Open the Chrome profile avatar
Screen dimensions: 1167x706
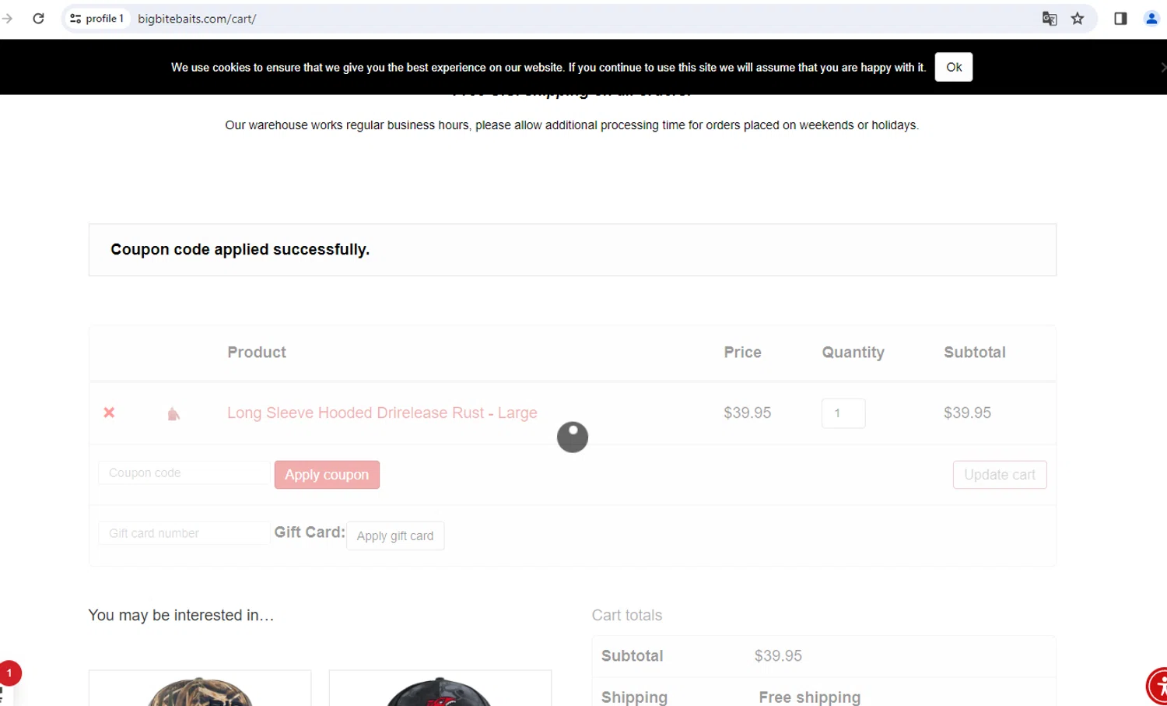[x=1151, y=19]
